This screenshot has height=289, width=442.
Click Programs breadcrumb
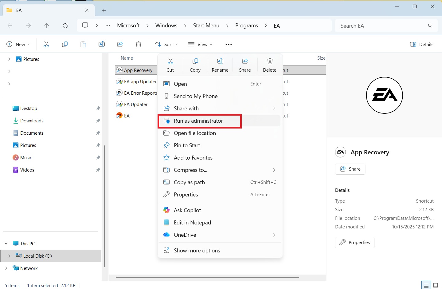click(x=247, y=26)
